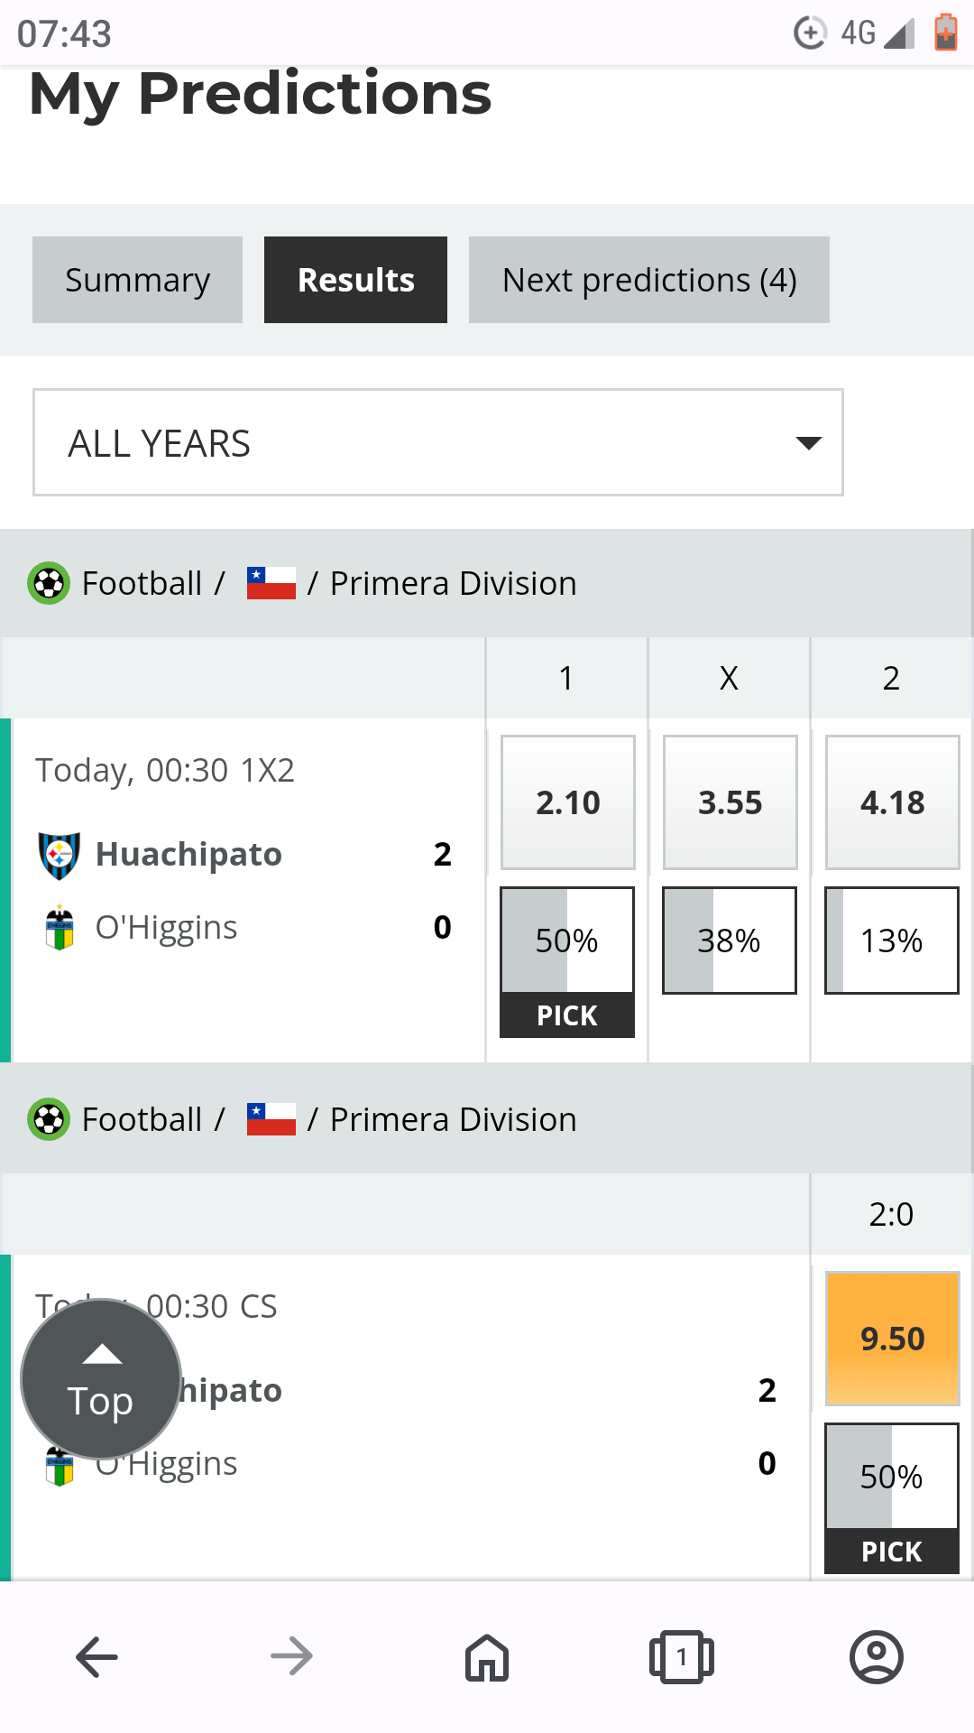Open first Primera Division league link

[453, 583]
